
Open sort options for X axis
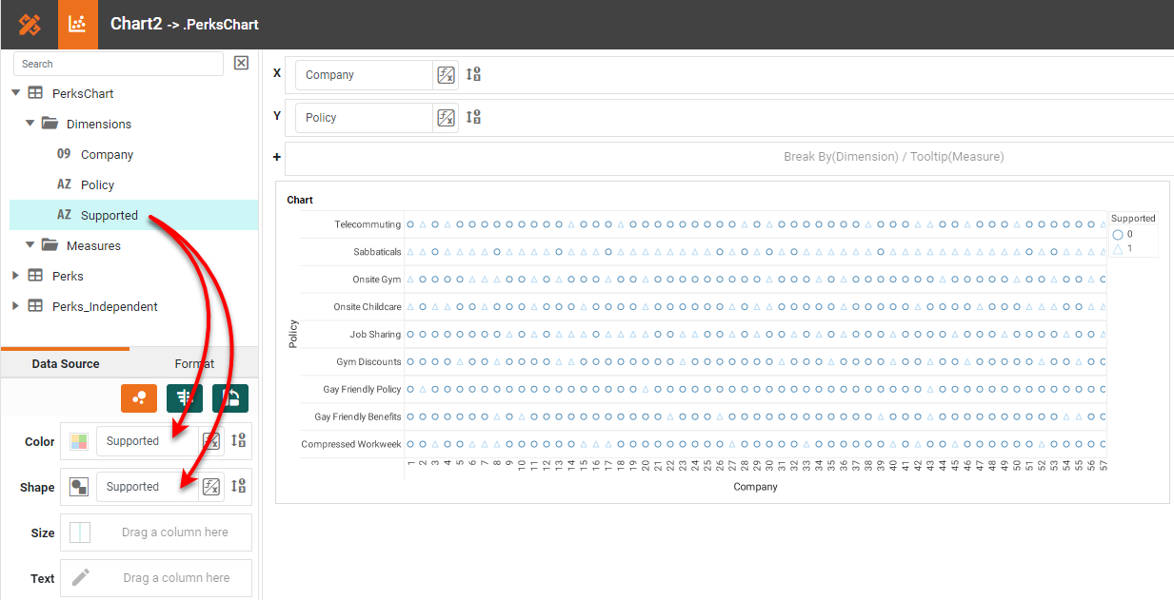click(x=473, y=74)
